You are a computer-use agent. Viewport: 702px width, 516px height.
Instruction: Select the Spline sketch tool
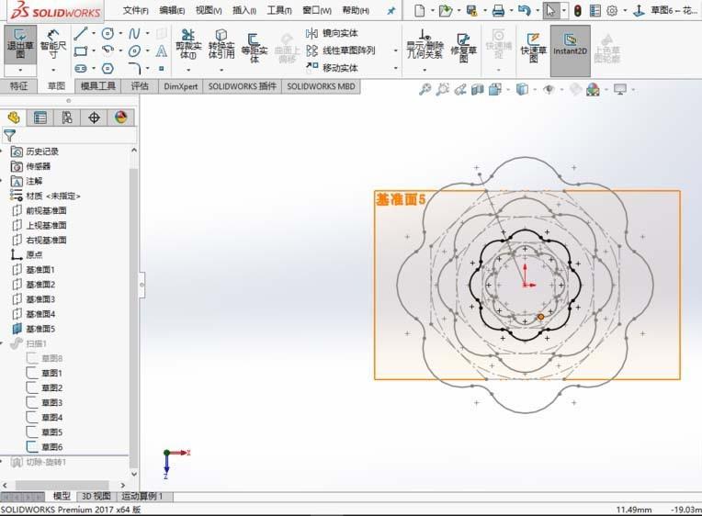pos(134,33)
